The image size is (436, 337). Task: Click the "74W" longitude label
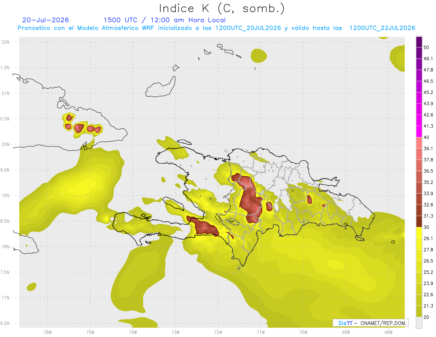pos(133,332)
